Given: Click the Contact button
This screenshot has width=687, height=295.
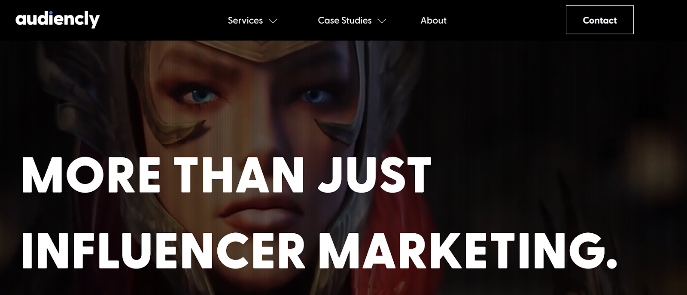Looking at the screenshot, I should pyautogui.click(x=599, y=20).
